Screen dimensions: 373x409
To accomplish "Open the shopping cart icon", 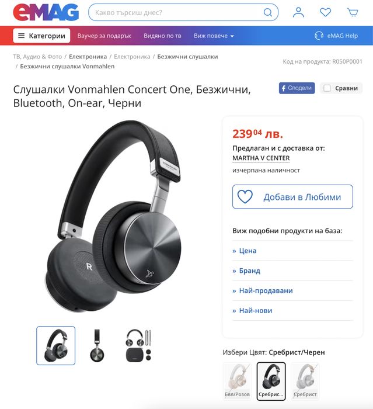I will coord(353,12).
